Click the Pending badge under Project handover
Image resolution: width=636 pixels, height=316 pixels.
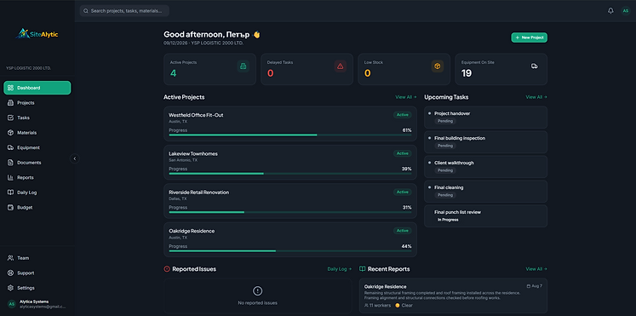[x=445, y=121]
